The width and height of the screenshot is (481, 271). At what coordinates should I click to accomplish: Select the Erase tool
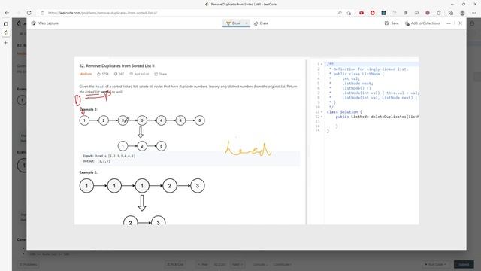coord(261,23)
